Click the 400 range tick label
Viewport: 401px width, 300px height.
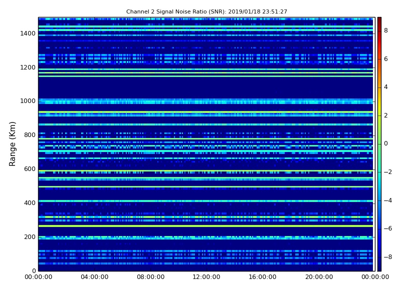(x=30, y=203)
